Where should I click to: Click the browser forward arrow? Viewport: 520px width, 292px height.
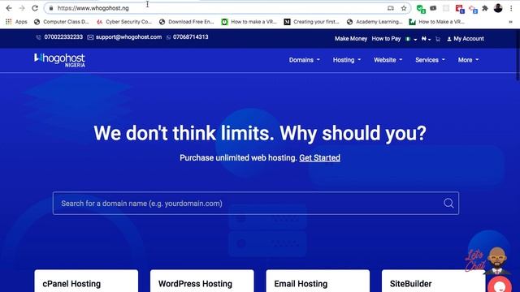pos(22,8)
